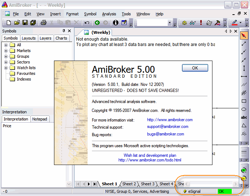Screen dimensions: 250x196
Task: Expand the Markets folder
Action: point(6,51)
